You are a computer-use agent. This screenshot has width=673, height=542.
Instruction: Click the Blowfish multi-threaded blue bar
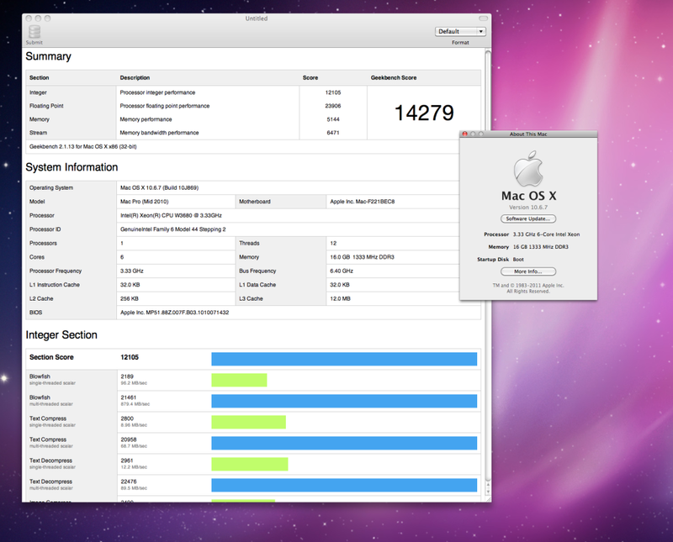(x=344, y=401)
